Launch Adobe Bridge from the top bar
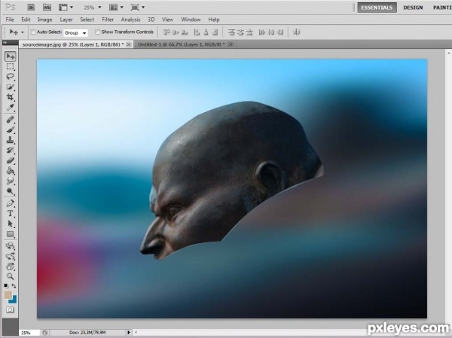 (x=31, y=8)
